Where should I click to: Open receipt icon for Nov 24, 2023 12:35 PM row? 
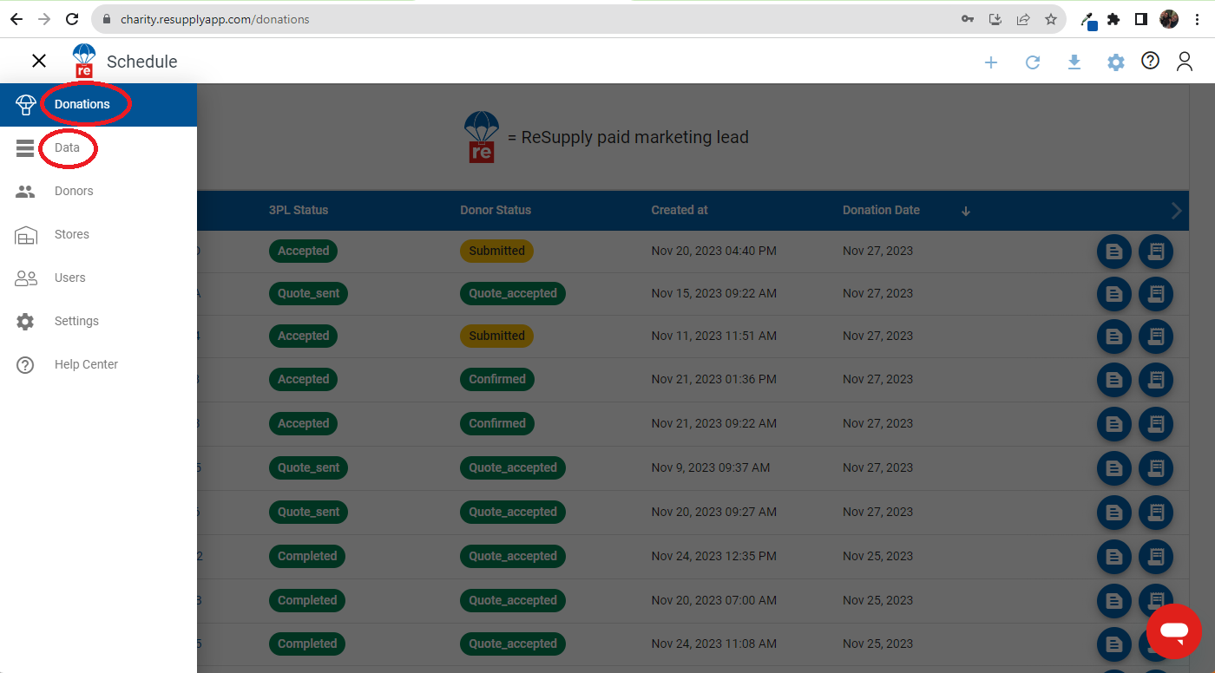(1156, 558)
